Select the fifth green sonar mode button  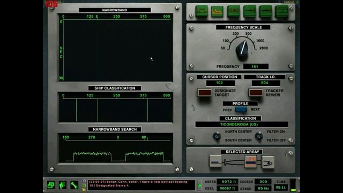265,11
